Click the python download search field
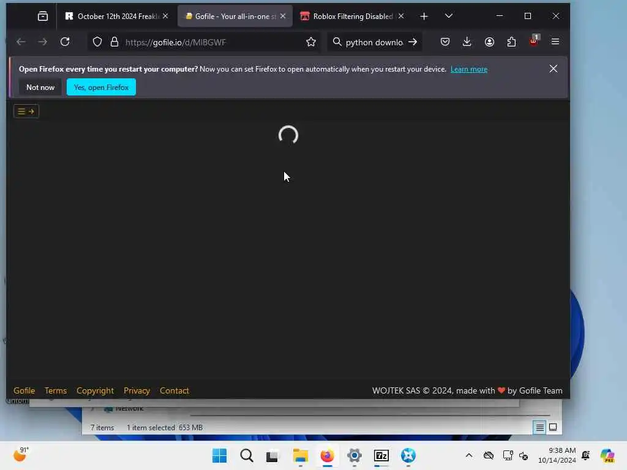 click(374, 42)
